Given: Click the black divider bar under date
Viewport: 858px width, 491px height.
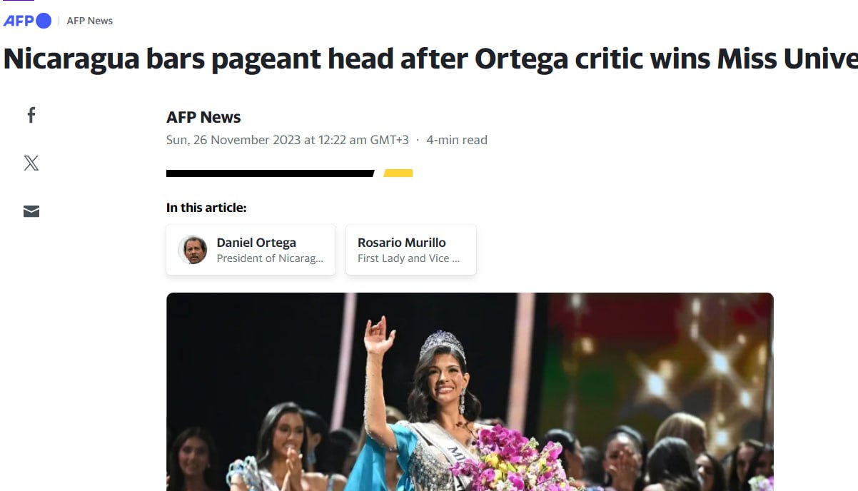Looking at the screenshot, I should [x=271, y=173].
